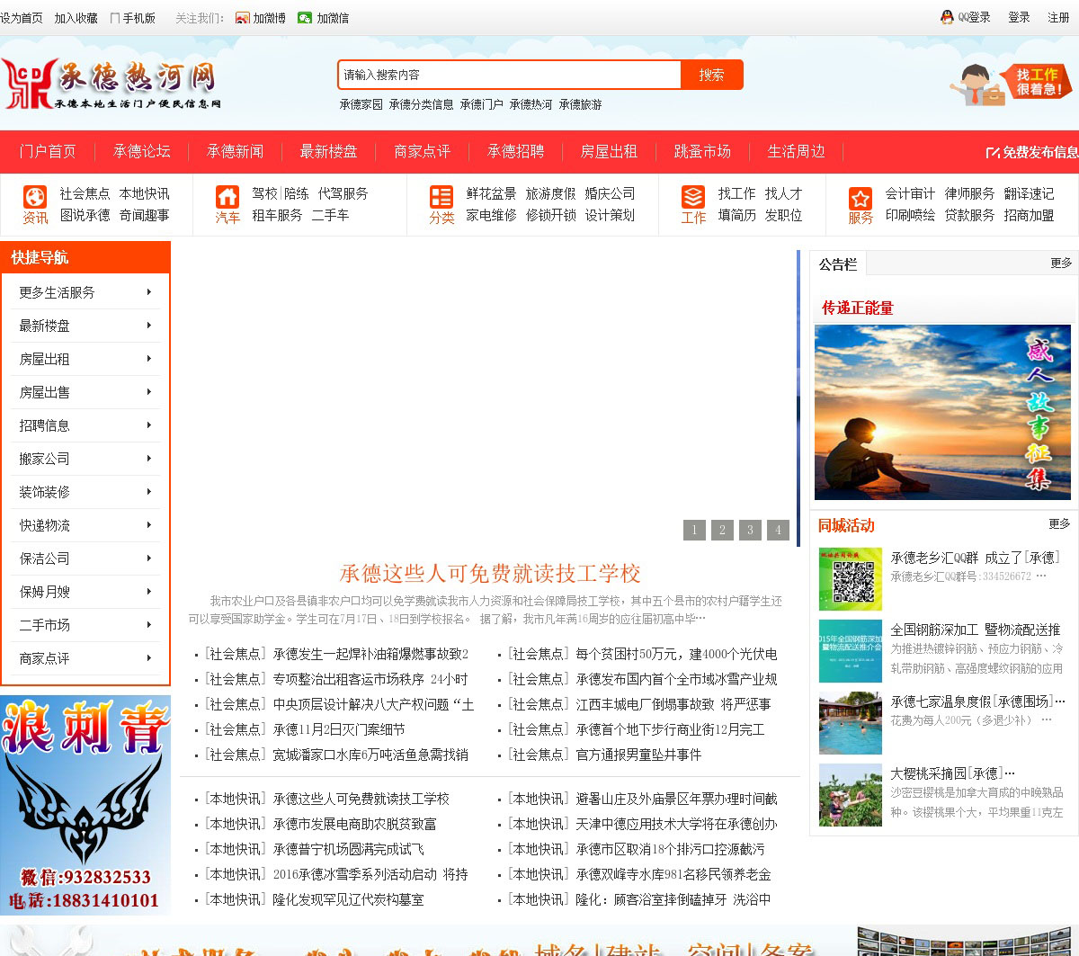The height and width of the screenshot is (956, 1079).
Task: Click the 手机版 mobile phone icon
Action: 115,18
